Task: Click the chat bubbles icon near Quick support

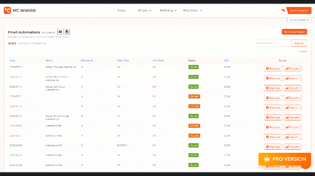Action: pos(283,11)
